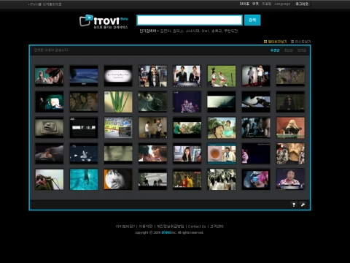Click the 2ne1 popular search keyword
Image resolution: width=350 pixels, height=263 pixels.
[x=206, y=31]
